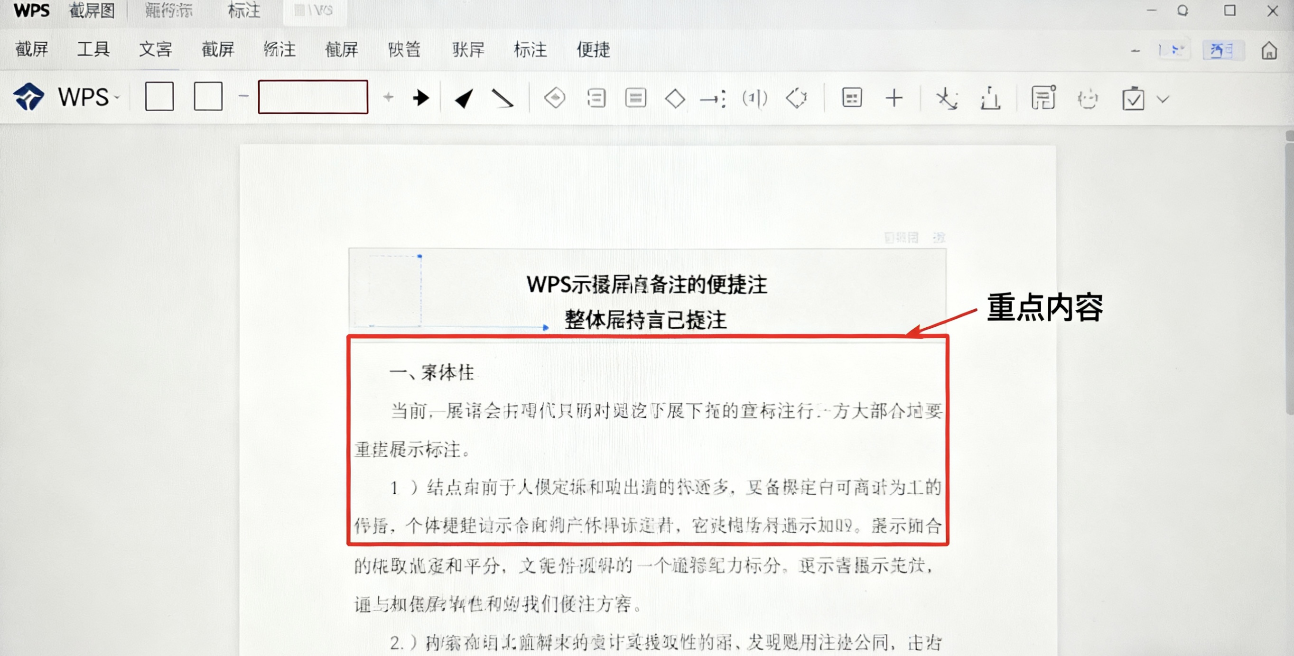1294x656 pixels.
Task: Select the text box annotation tool
Action: (635, 99)
